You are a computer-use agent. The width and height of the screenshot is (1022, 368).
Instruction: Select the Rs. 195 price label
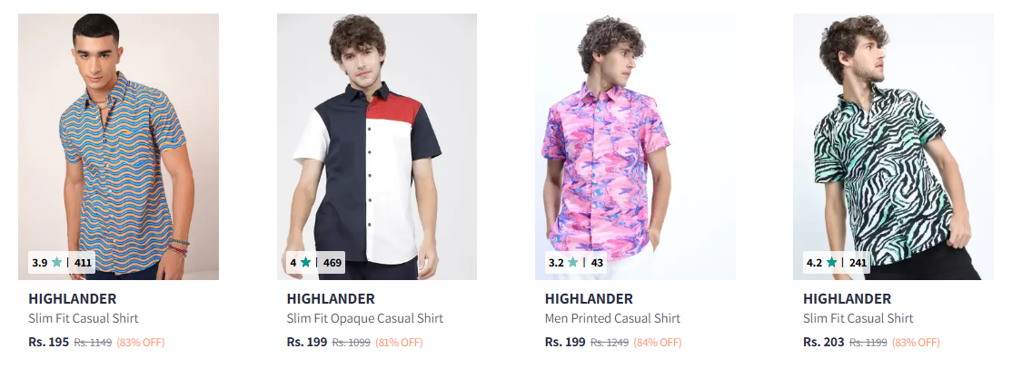[x=49, y=342]
